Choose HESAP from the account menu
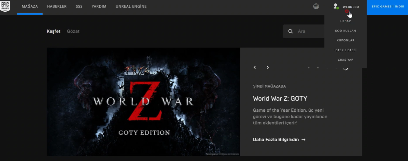Viewport: 408px width, 161px height. pyautogui.click(x=345, y=21)
